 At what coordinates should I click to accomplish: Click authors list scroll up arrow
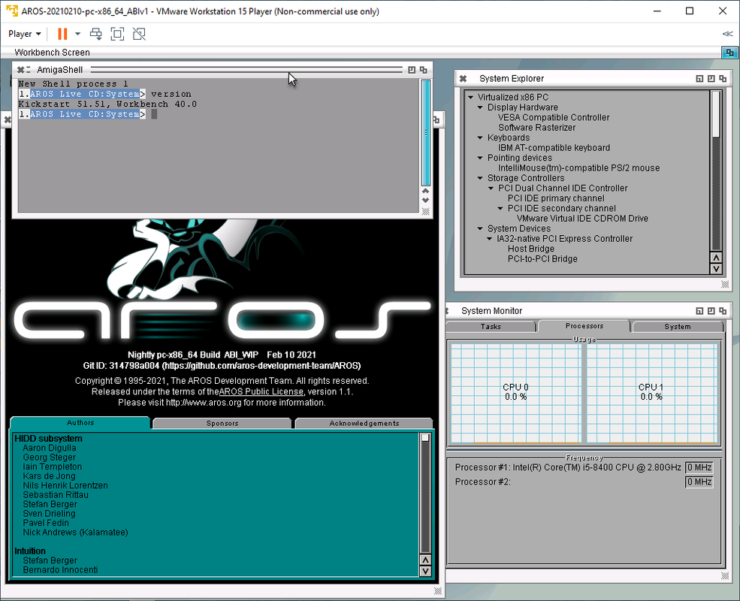[x=425, y=560]
